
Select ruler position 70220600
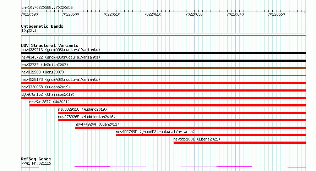[71, 14]
